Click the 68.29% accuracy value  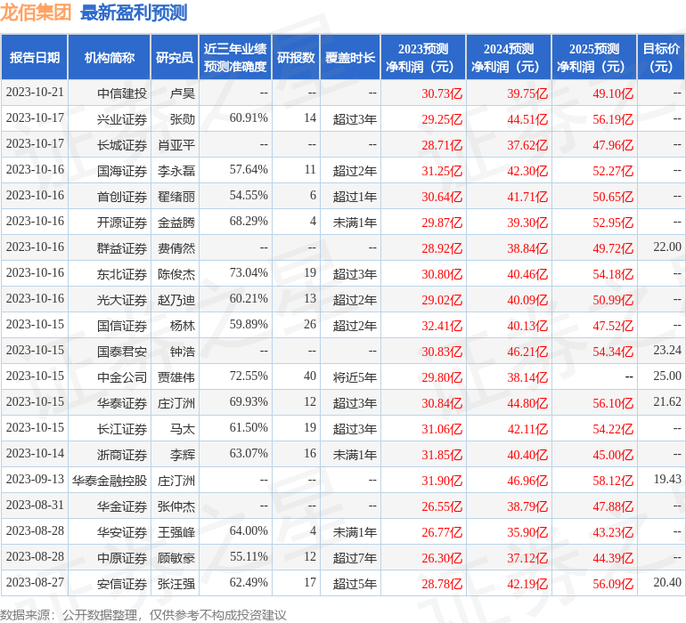click(249, 222)
